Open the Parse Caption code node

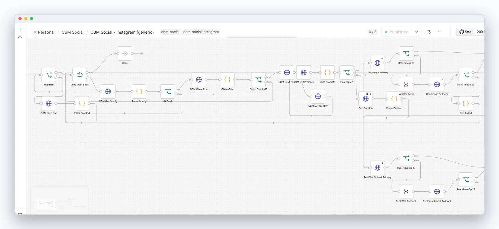[x=394, y=99]
